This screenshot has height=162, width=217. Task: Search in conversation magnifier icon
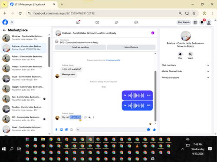click(x=191, y=54)
